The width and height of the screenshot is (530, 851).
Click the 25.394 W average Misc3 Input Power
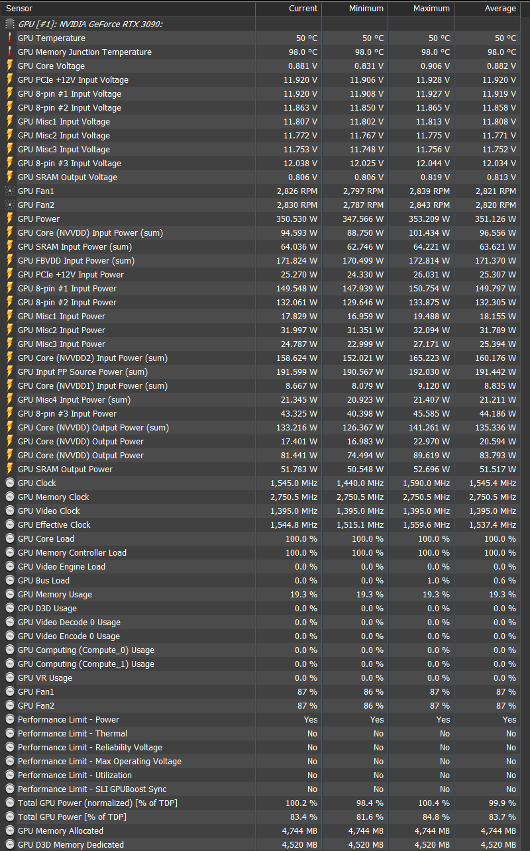click(x=498, y=344)
